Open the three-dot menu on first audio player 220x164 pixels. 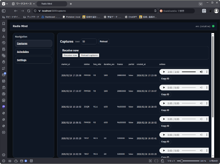207,72
